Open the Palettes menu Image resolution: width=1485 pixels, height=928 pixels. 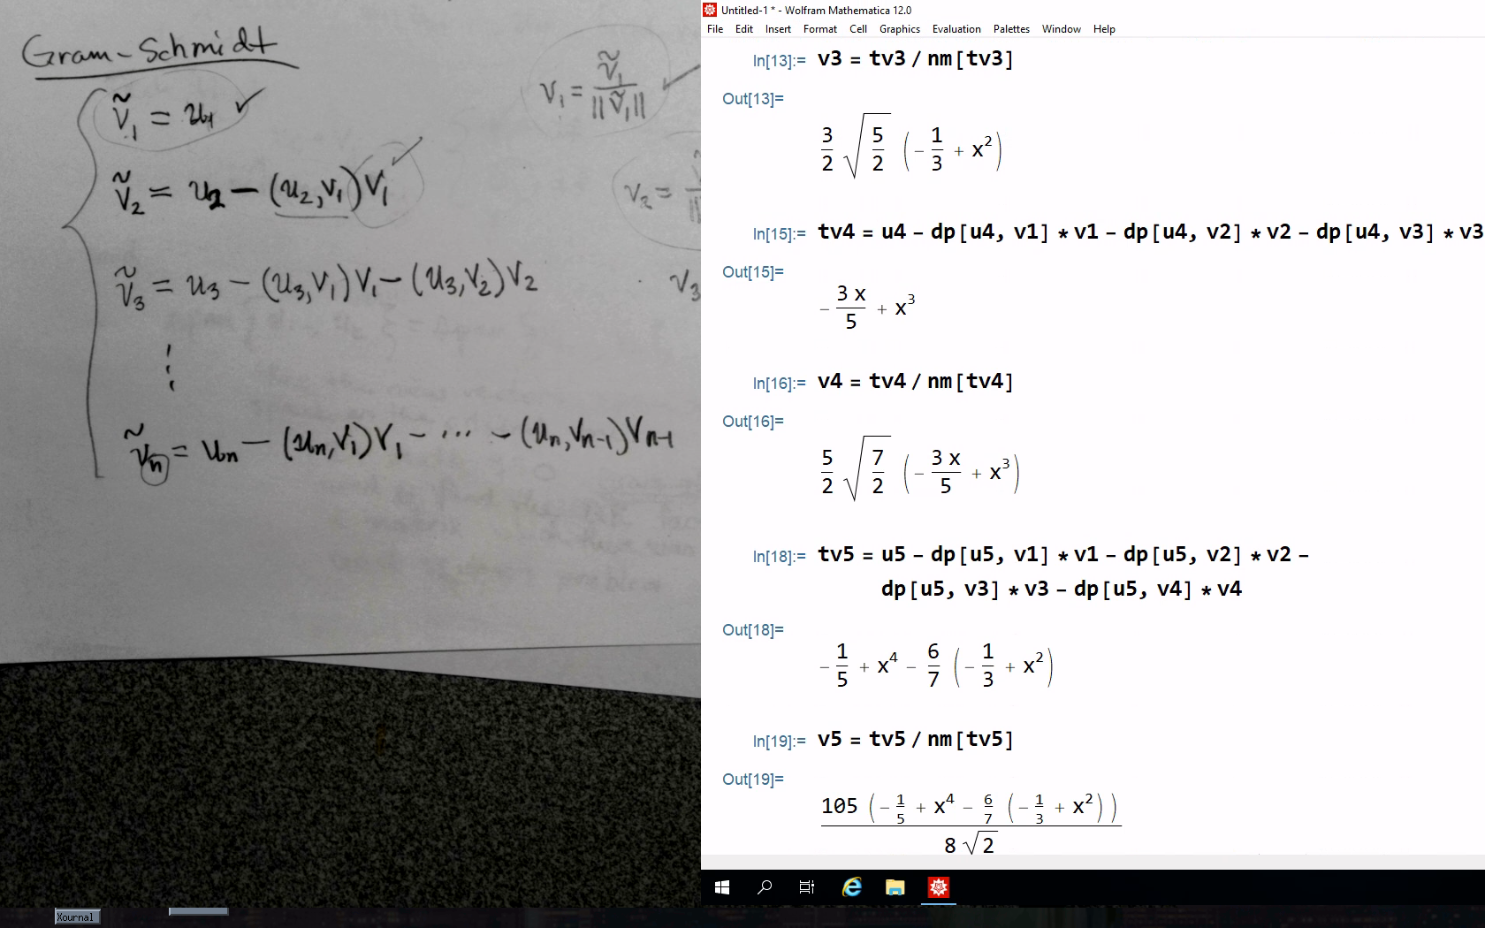pyautogui.click(x=1010, y=29)
